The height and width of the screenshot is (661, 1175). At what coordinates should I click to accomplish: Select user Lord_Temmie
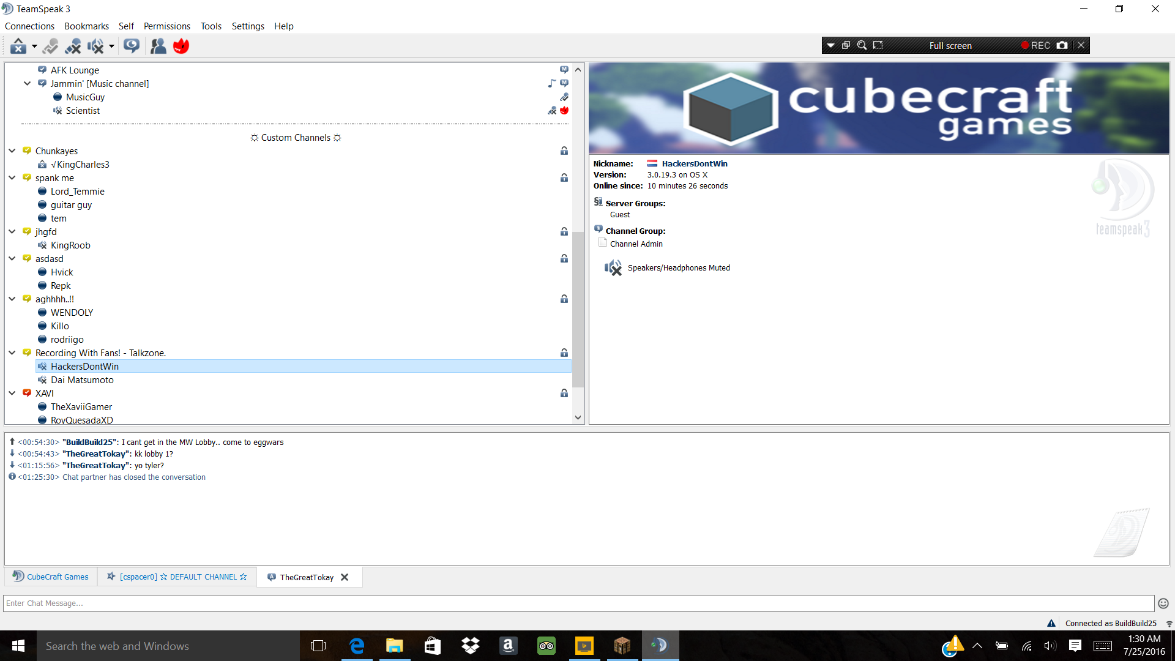77,192
